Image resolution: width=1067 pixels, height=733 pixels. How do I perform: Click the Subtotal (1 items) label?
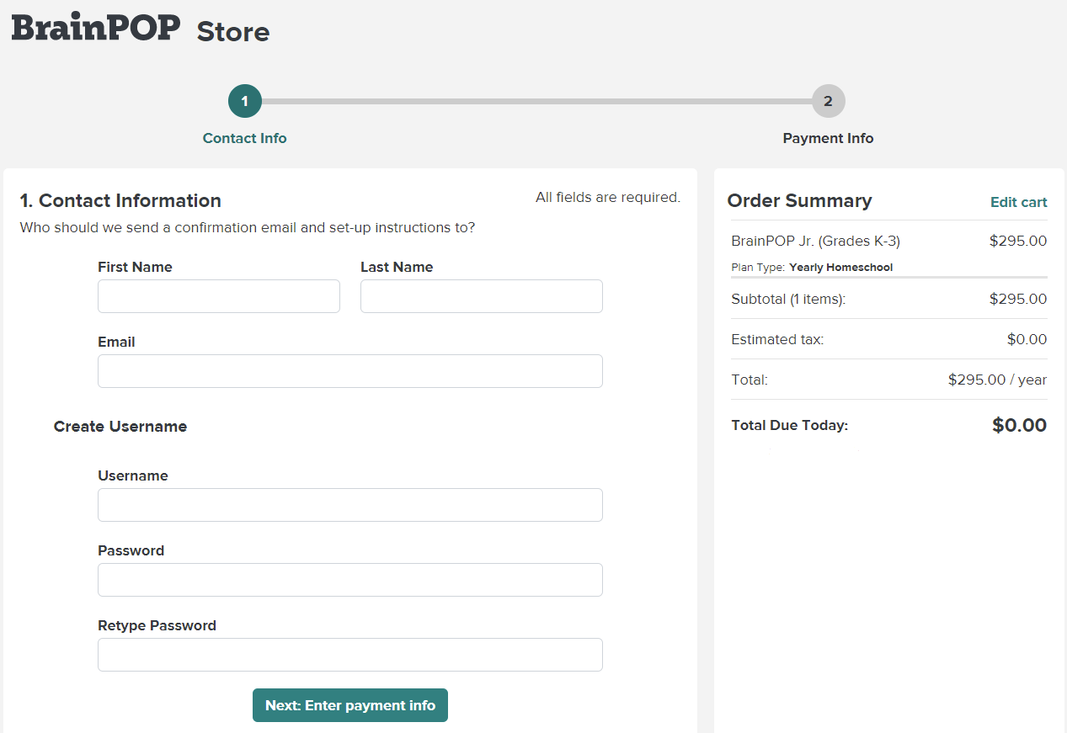click(788, 299)
